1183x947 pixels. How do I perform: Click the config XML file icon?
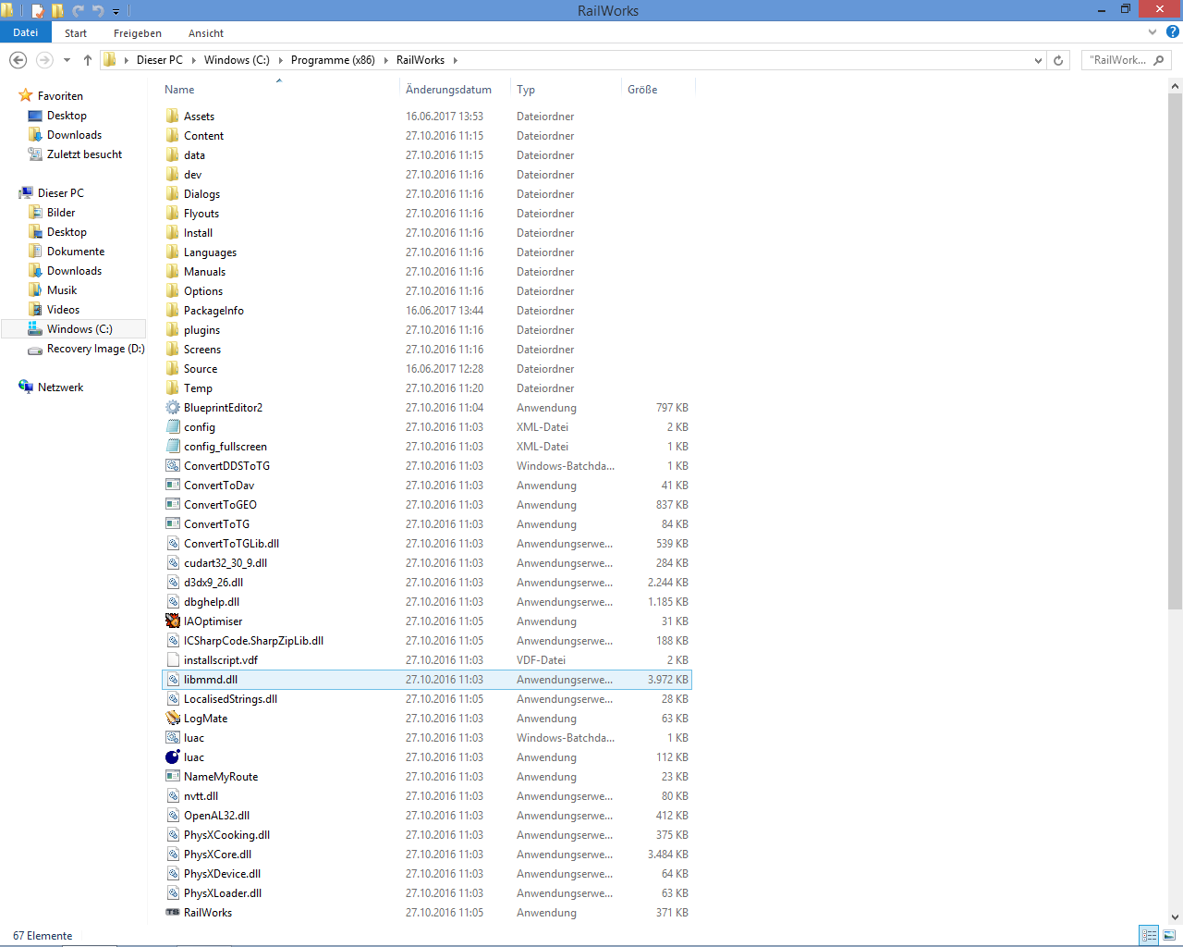point(173,427)
